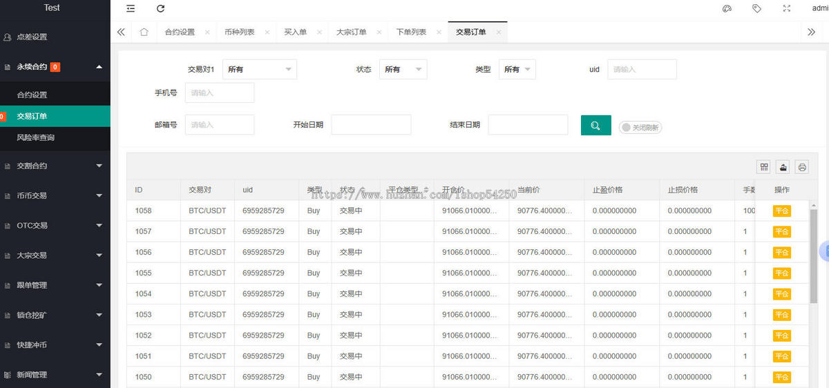829x388 pixels.
Task: Click the 邮箱号 input field
Action: coord(220,124)
